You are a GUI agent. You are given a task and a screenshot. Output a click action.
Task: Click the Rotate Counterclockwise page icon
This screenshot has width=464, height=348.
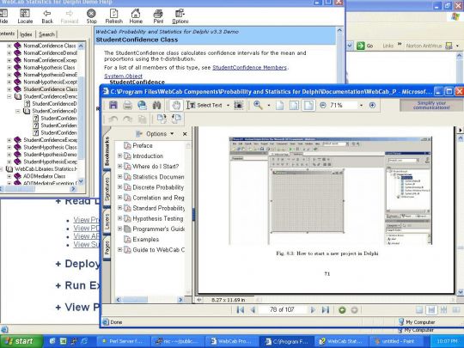point(176,119)
